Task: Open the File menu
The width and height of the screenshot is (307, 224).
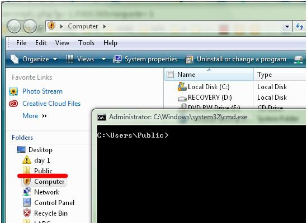Action: pos(21,43)
